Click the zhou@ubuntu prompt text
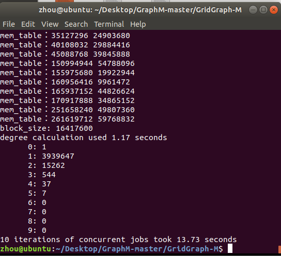This screenshot has height=256, width=281. pos(26,249)
